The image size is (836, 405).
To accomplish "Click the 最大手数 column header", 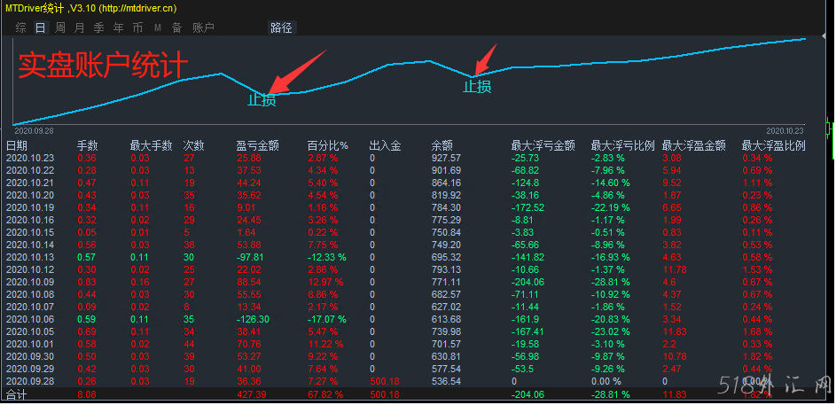I will pos(152,145).
